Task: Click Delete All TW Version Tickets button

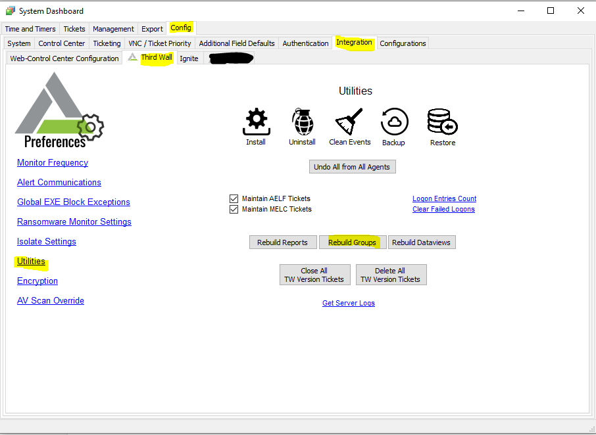Action: pos(391,275)
